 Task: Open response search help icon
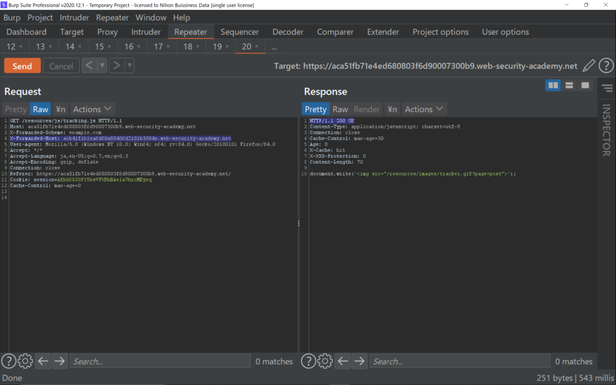pyautogui.click(x=308, y=361)
